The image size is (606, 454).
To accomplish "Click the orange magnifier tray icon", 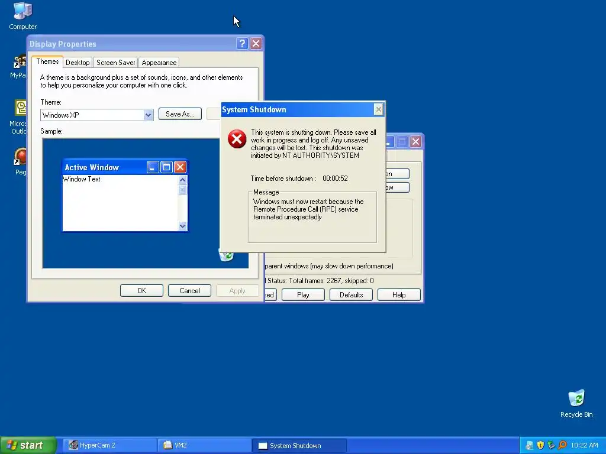I will 562,445.
